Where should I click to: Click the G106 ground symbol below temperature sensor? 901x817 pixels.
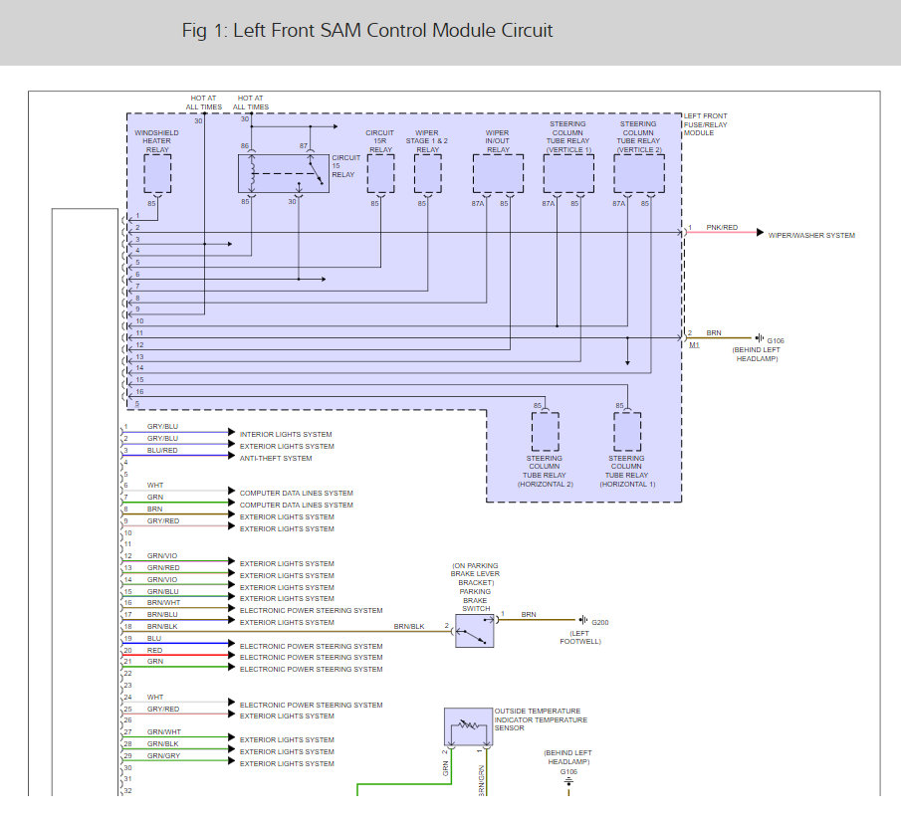coord(568,781)
